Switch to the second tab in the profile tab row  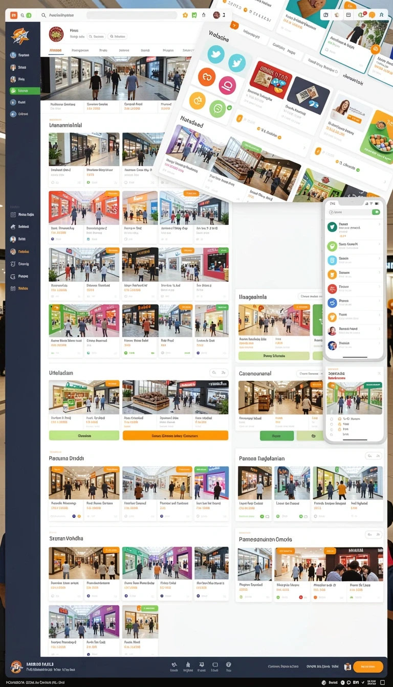pyautogui.click(x=80, y=51)
